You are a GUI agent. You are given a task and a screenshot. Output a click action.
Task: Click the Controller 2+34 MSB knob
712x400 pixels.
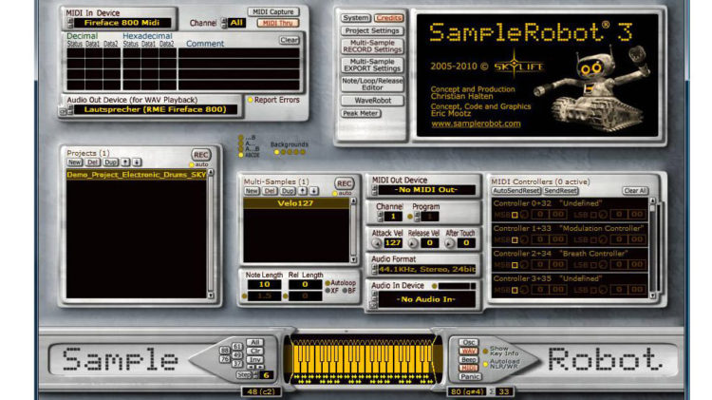point(524,264)
